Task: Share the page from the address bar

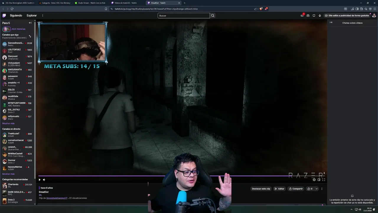Action: coord(255,9)
